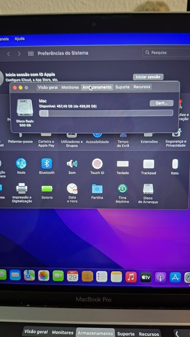Go back in System Preferences
Screen dimensions: 190x337
(x=9, y=54)
